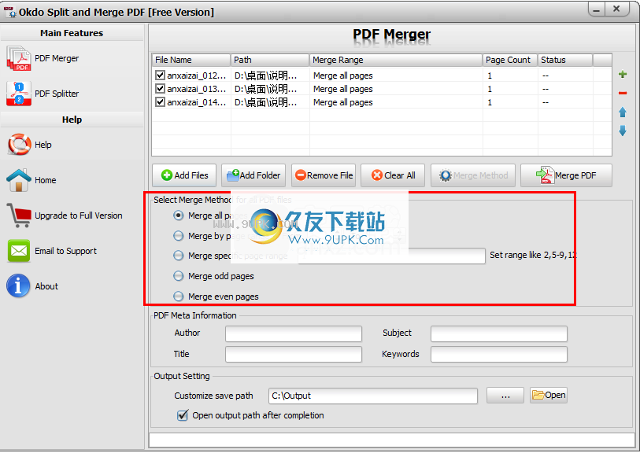Select the Merge all pages radio button

(179, 215)
